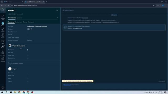The image size is (168, 94).
Task: Click the note icon of Клиенту не понравилось
Action: point(65,27)
